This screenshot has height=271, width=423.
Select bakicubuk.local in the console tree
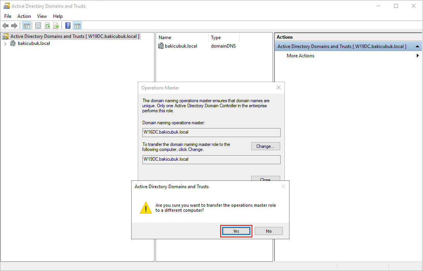34,43
